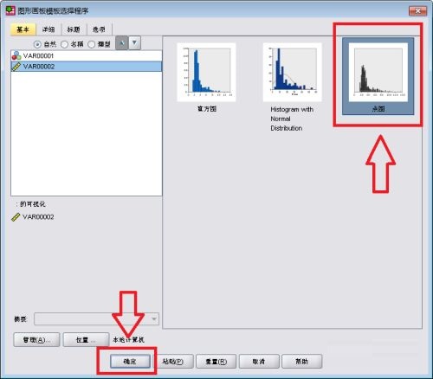Switch to the 选项 (Options) tab
The height and width of the screenshot is (379, 433).
99,29
